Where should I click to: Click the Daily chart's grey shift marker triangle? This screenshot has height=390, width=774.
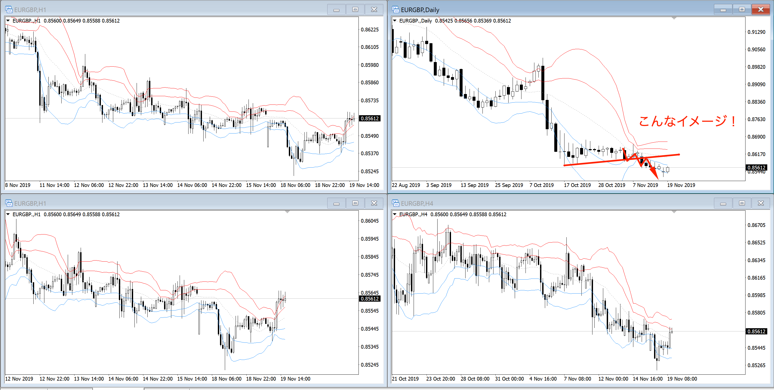click(674, 19)
